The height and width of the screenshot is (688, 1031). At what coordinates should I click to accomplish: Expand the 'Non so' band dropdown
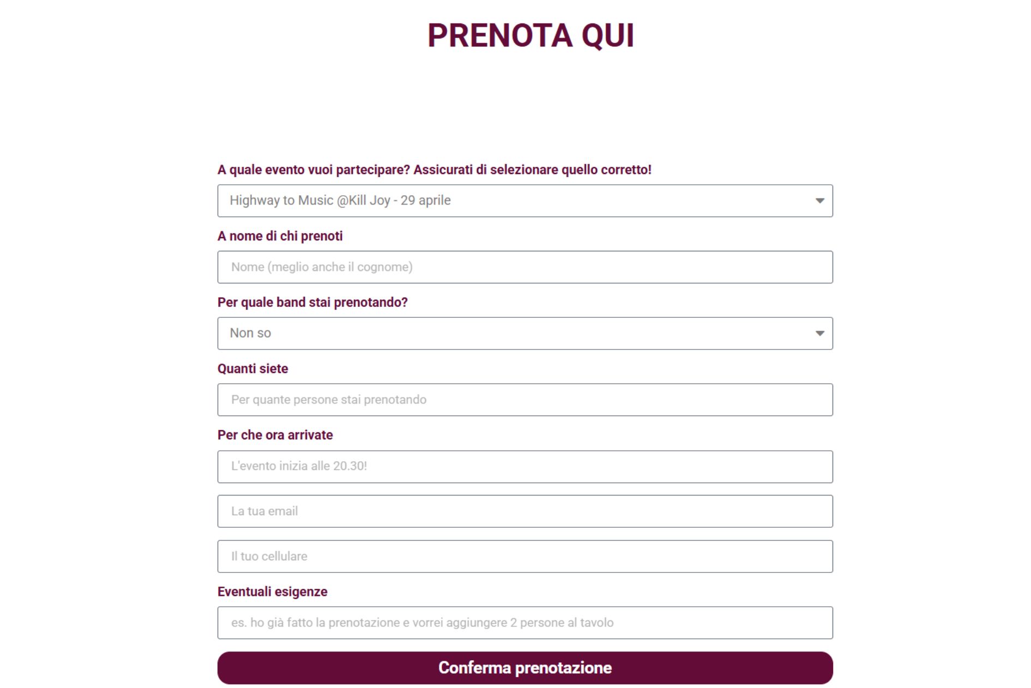[524, 333]
